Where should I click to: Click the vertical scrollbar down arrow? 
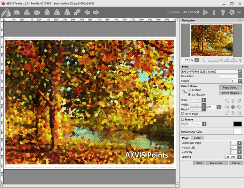coord(177,182)
